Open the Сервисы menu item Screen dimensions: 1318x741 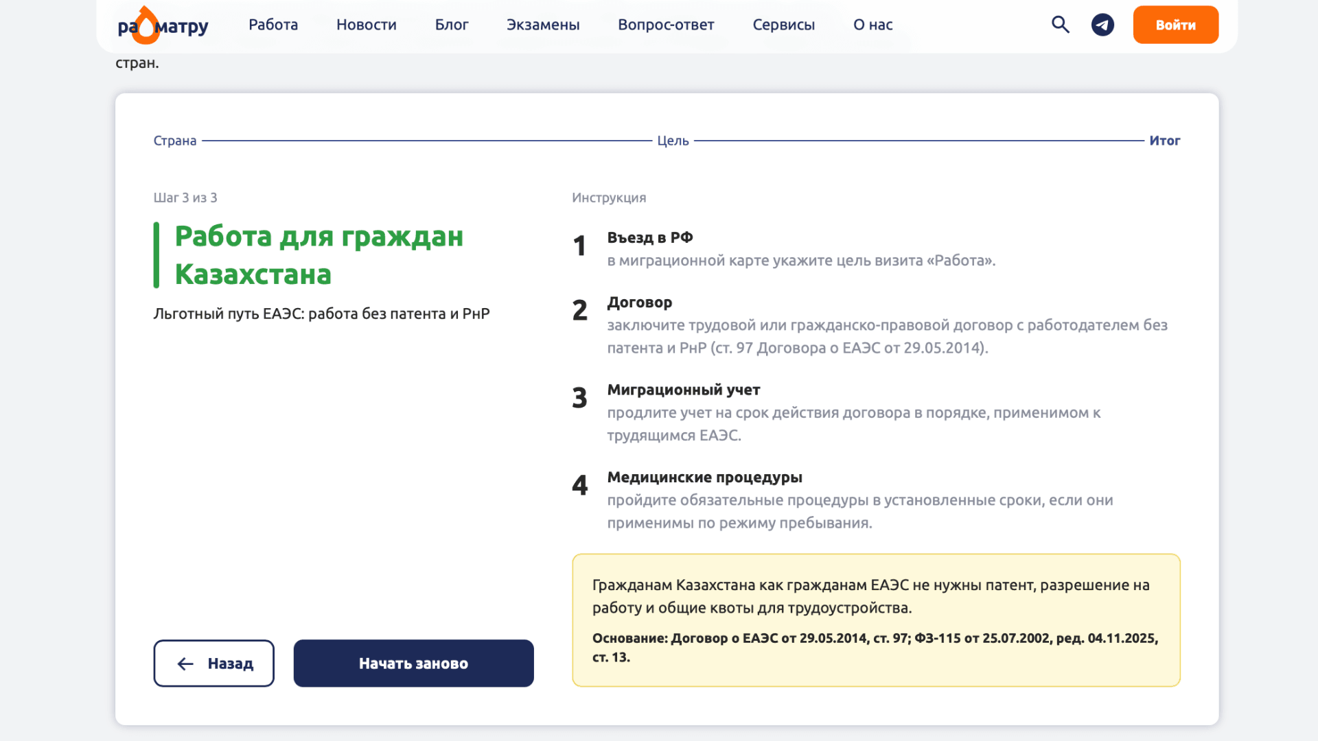[784, 25]
